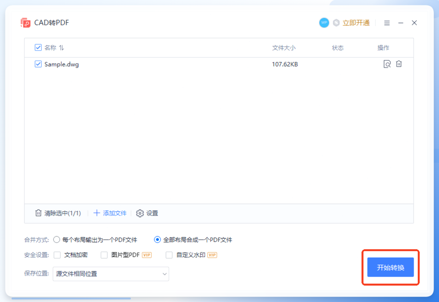
Task: Click the VIP badge next to 自定义水印
Action: pos(212,255)
